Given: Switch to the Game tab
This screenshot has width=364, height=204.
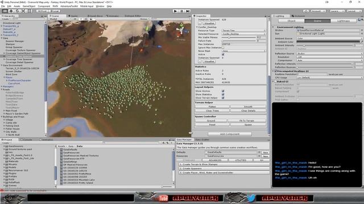Looking at the screenshot, I should 73,16.
